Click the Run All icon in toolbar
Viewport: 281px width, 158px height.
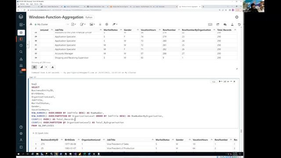tap(107, 25)
